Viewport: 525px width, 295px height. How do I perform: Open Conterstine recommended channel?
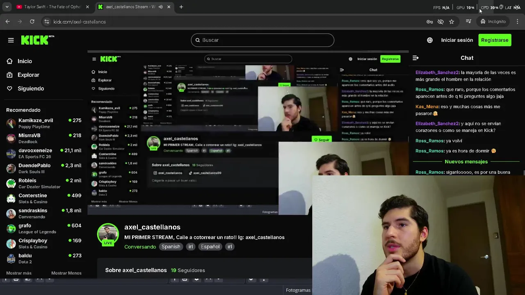[x=43, y=198]
